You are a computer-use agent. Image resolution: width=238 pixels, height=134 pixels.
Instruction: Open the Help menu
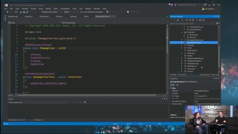(104, 9)
